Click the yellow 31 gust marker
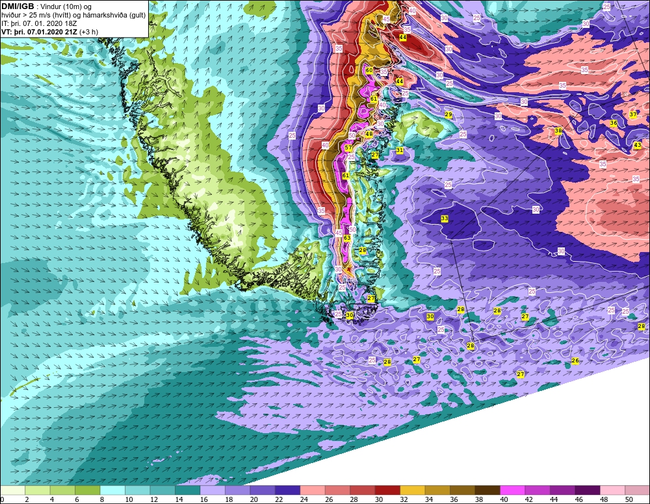This screenshot has height=504, width=650. [400, 150]
